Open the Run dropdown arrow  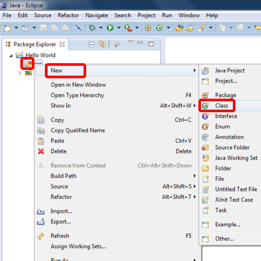coord(119,28)
